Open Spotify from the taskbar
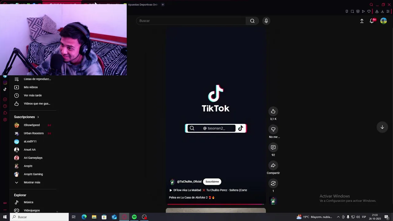393x221 pixels. point(134,217)
